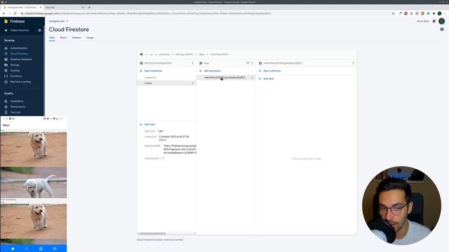Open the Chrome extensions puzzle icon

pos(434,13)
